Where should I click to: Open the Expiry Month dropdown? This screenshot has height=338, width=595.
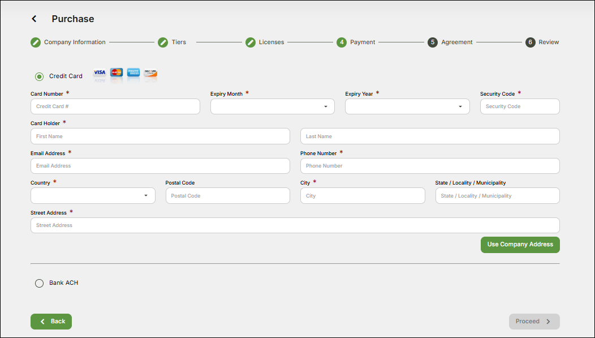[x=272, y=106]
